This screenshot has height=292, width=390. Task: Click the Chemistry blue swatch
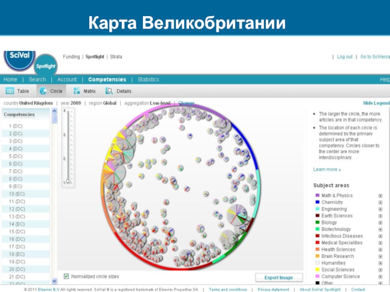[317, 202]
